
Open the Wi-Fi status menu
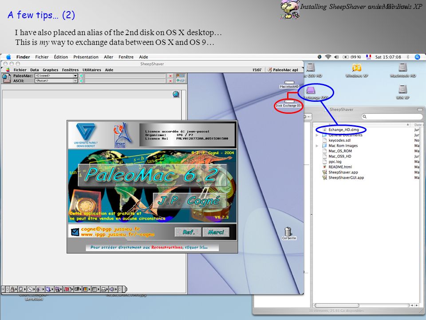pos(328,57)
